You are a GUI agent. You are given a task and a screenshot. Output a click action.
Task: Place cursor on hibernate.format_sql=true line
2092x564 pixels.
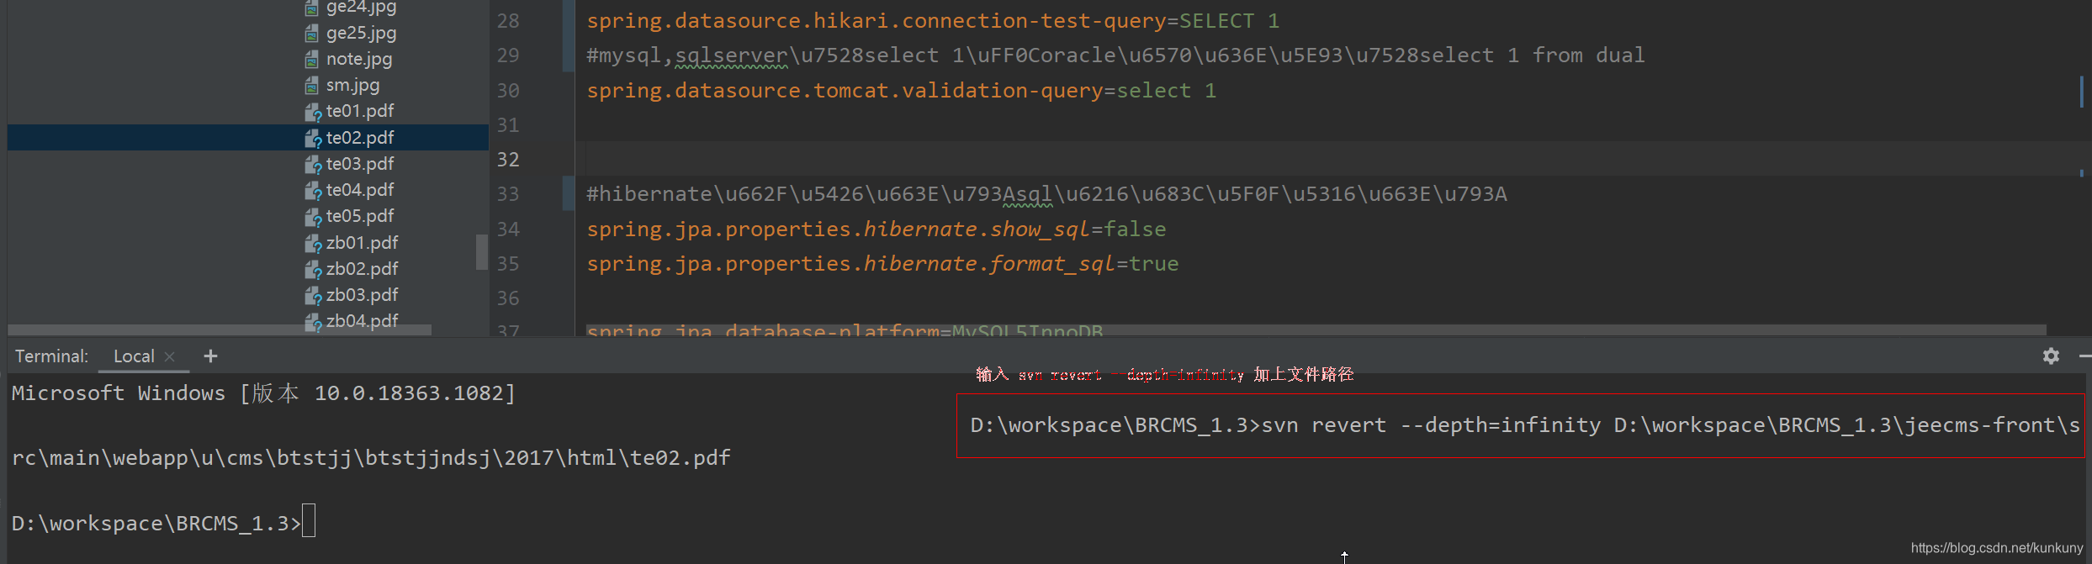point(882,264)
